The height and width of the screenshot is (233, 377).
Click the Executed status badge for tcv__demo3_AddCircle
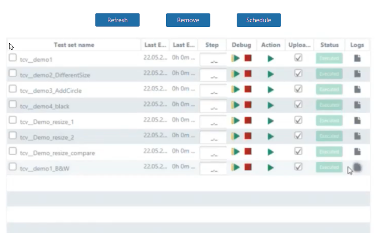tap(329, 89)
